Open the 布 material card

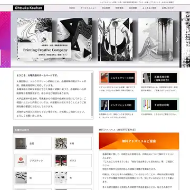(73, 178)
